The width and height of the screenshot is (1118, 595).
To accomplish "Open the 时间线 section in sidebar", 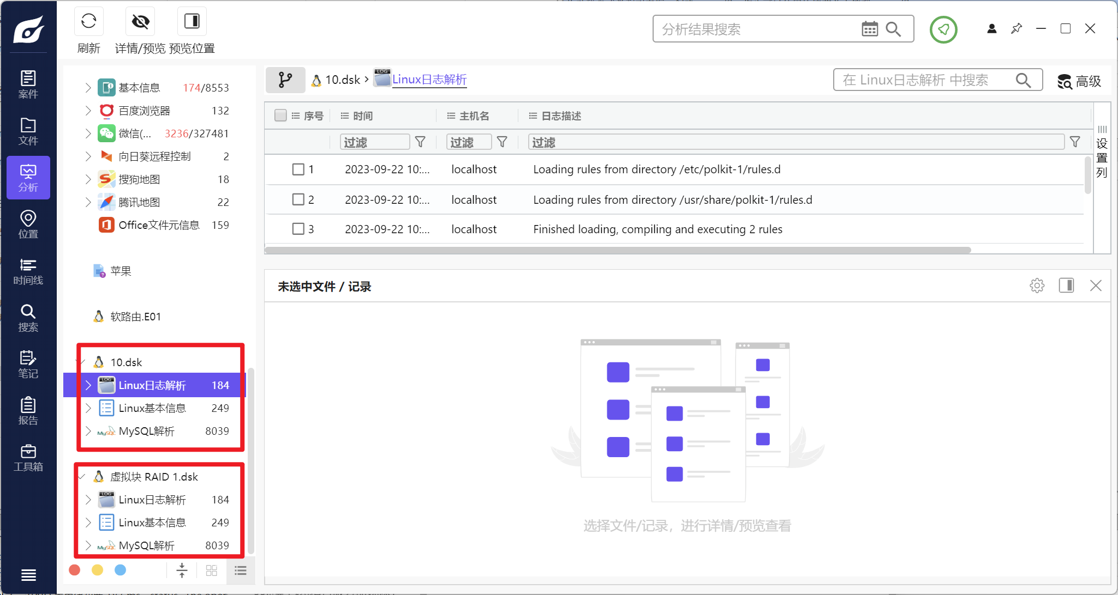I will 28,271.
